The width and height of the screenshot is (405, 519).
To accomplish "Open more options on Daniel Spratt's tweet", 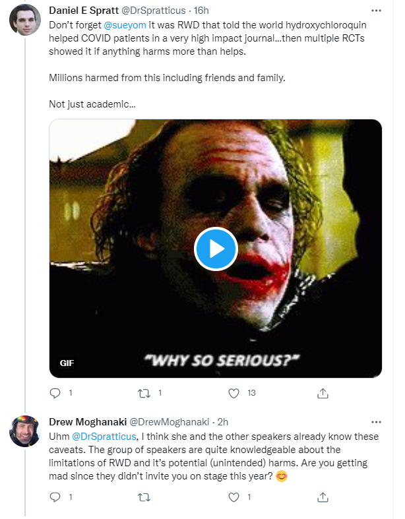I will 377,12.
